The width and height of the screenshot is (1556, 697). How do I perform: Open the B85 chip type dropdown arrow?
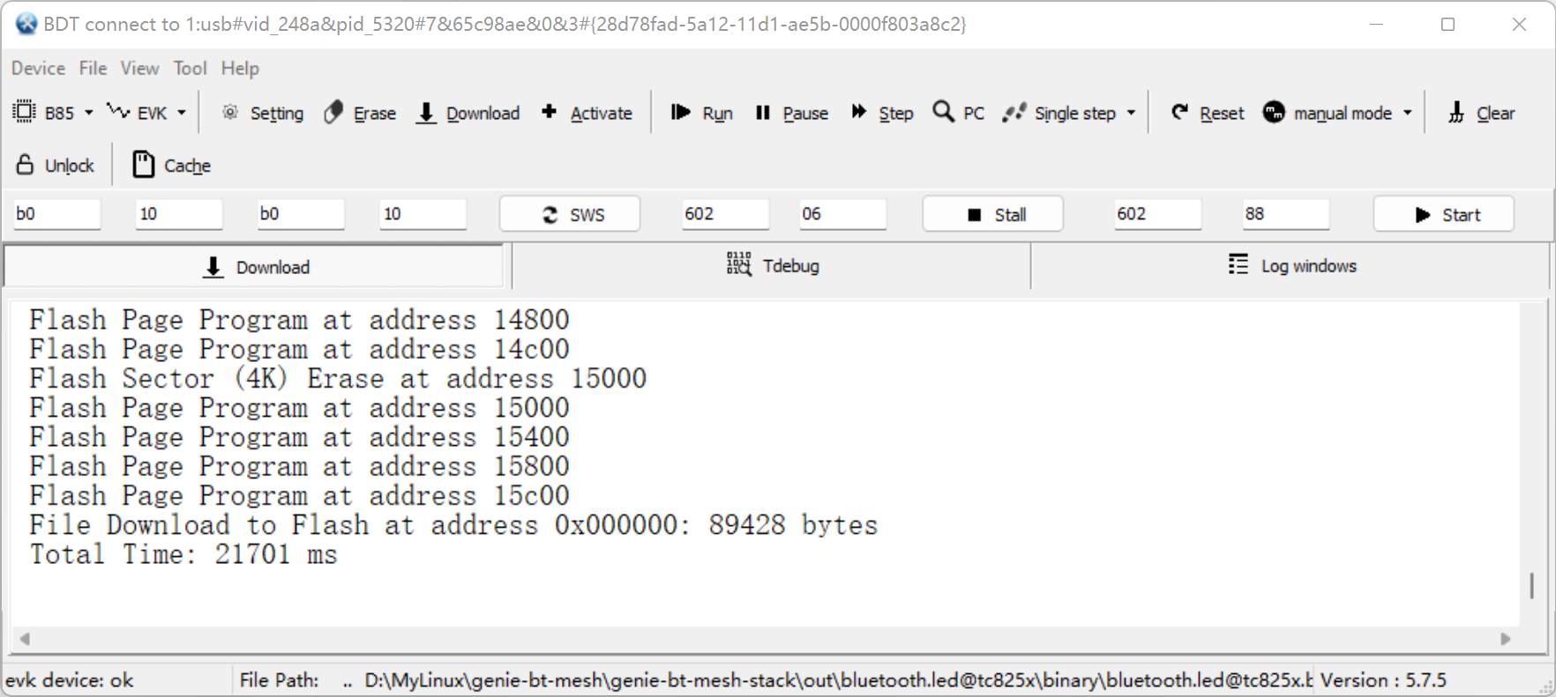tap(89, 114)
